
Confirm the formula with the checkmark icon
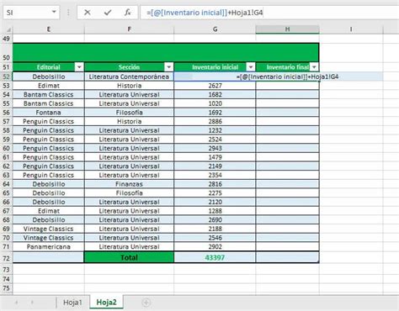point(108,13)
